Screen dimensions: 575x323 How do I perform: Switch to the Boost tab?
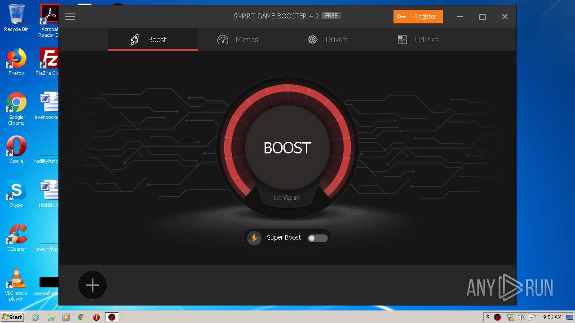153,39
